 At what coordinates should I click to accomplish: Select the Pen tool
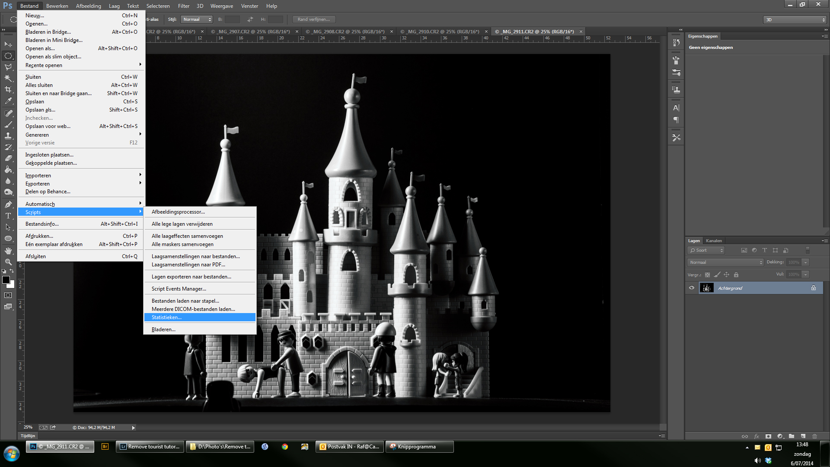point(8,205)
